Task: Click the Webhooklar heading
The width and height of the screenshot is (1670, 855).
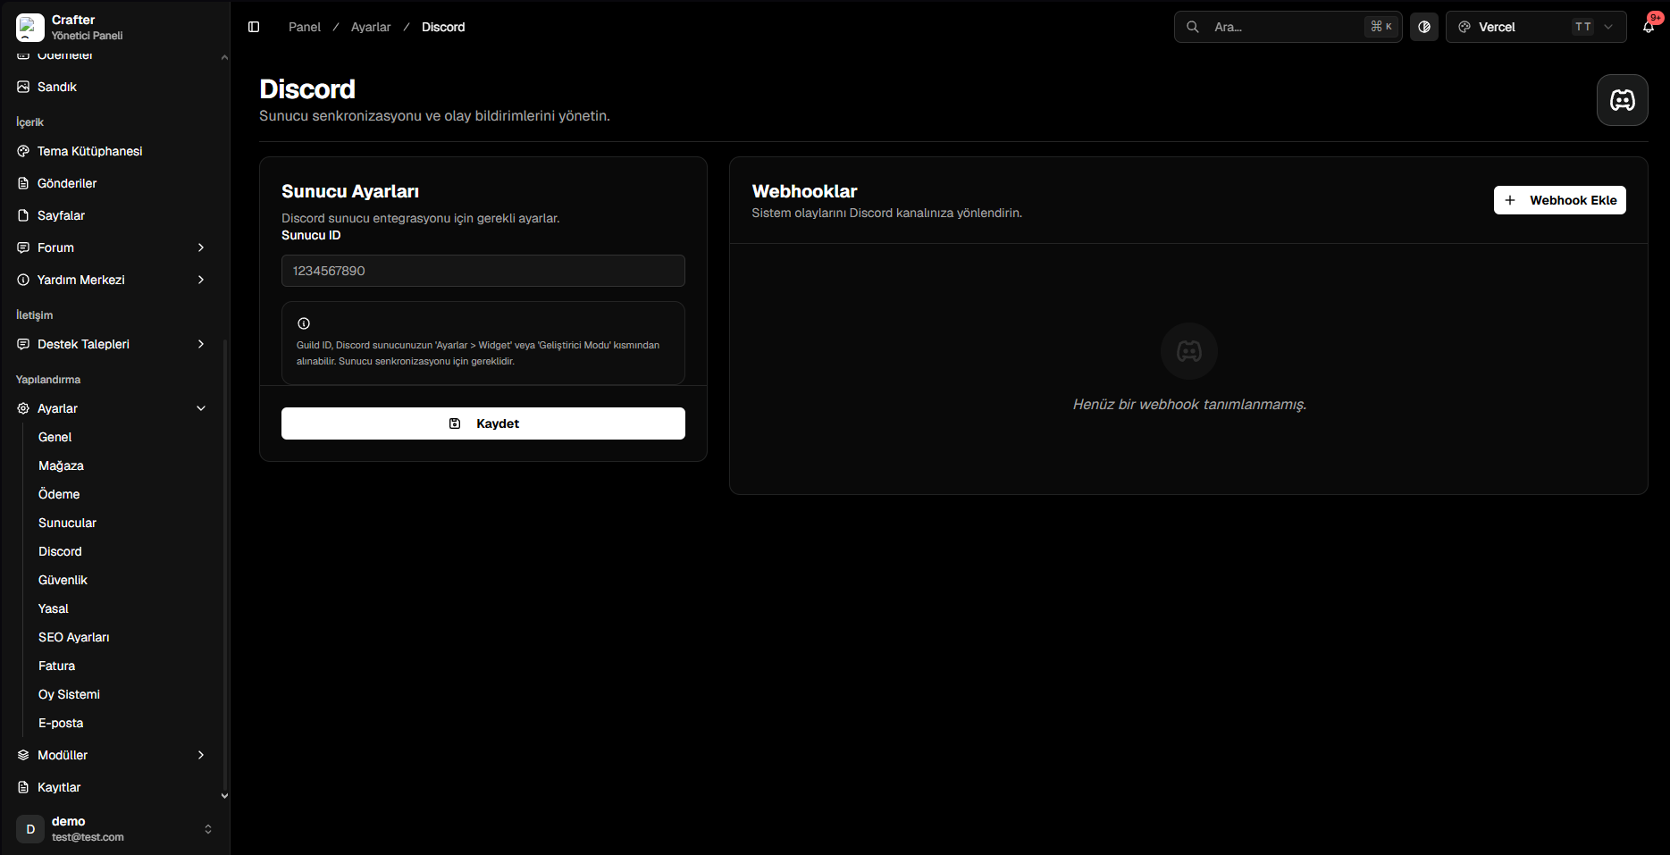Action: point(804,191)
